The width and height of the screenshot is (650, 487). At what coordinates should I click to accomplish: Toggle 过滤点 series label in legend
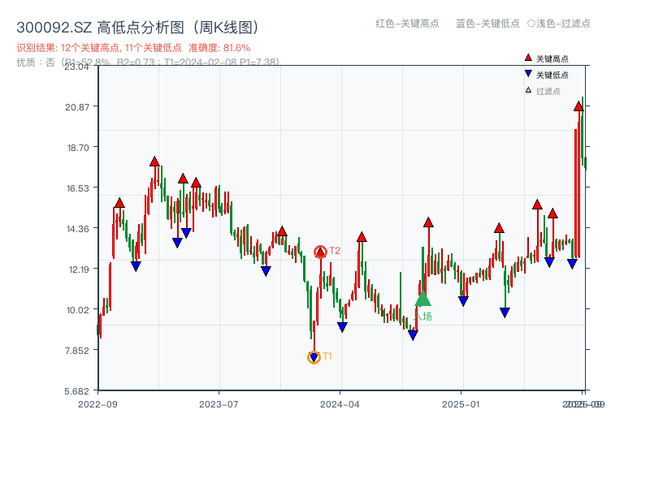[548, 91]
